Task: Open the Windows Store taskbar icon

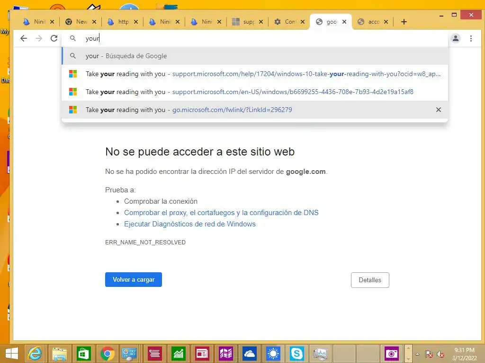Action: [x=83, y=354]
